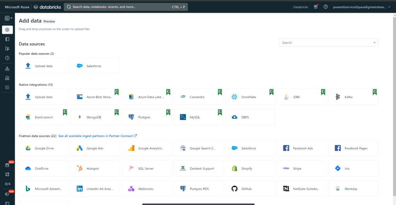Select the Hubspot source tile
Screen dimensions: 396x205
tap(95, 168)
